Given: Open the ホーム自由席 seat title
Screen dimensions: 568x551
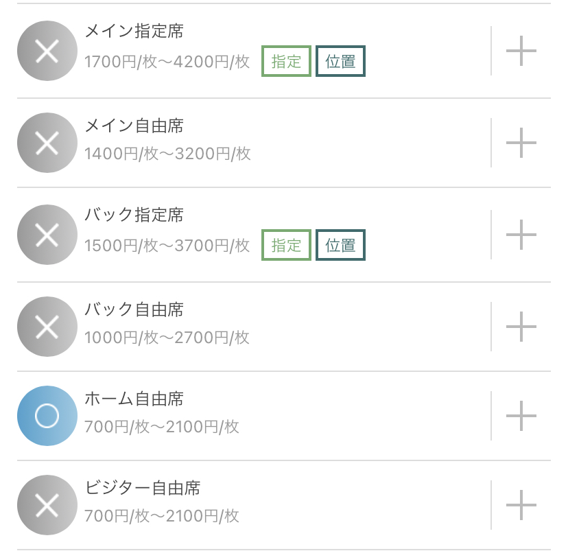Looking at the screenshot, I should click(134, 399).
